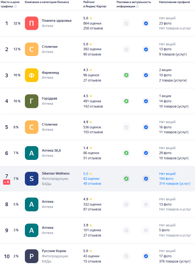Click the Компания и категория бизнеса column header

[x=47, y=2]
